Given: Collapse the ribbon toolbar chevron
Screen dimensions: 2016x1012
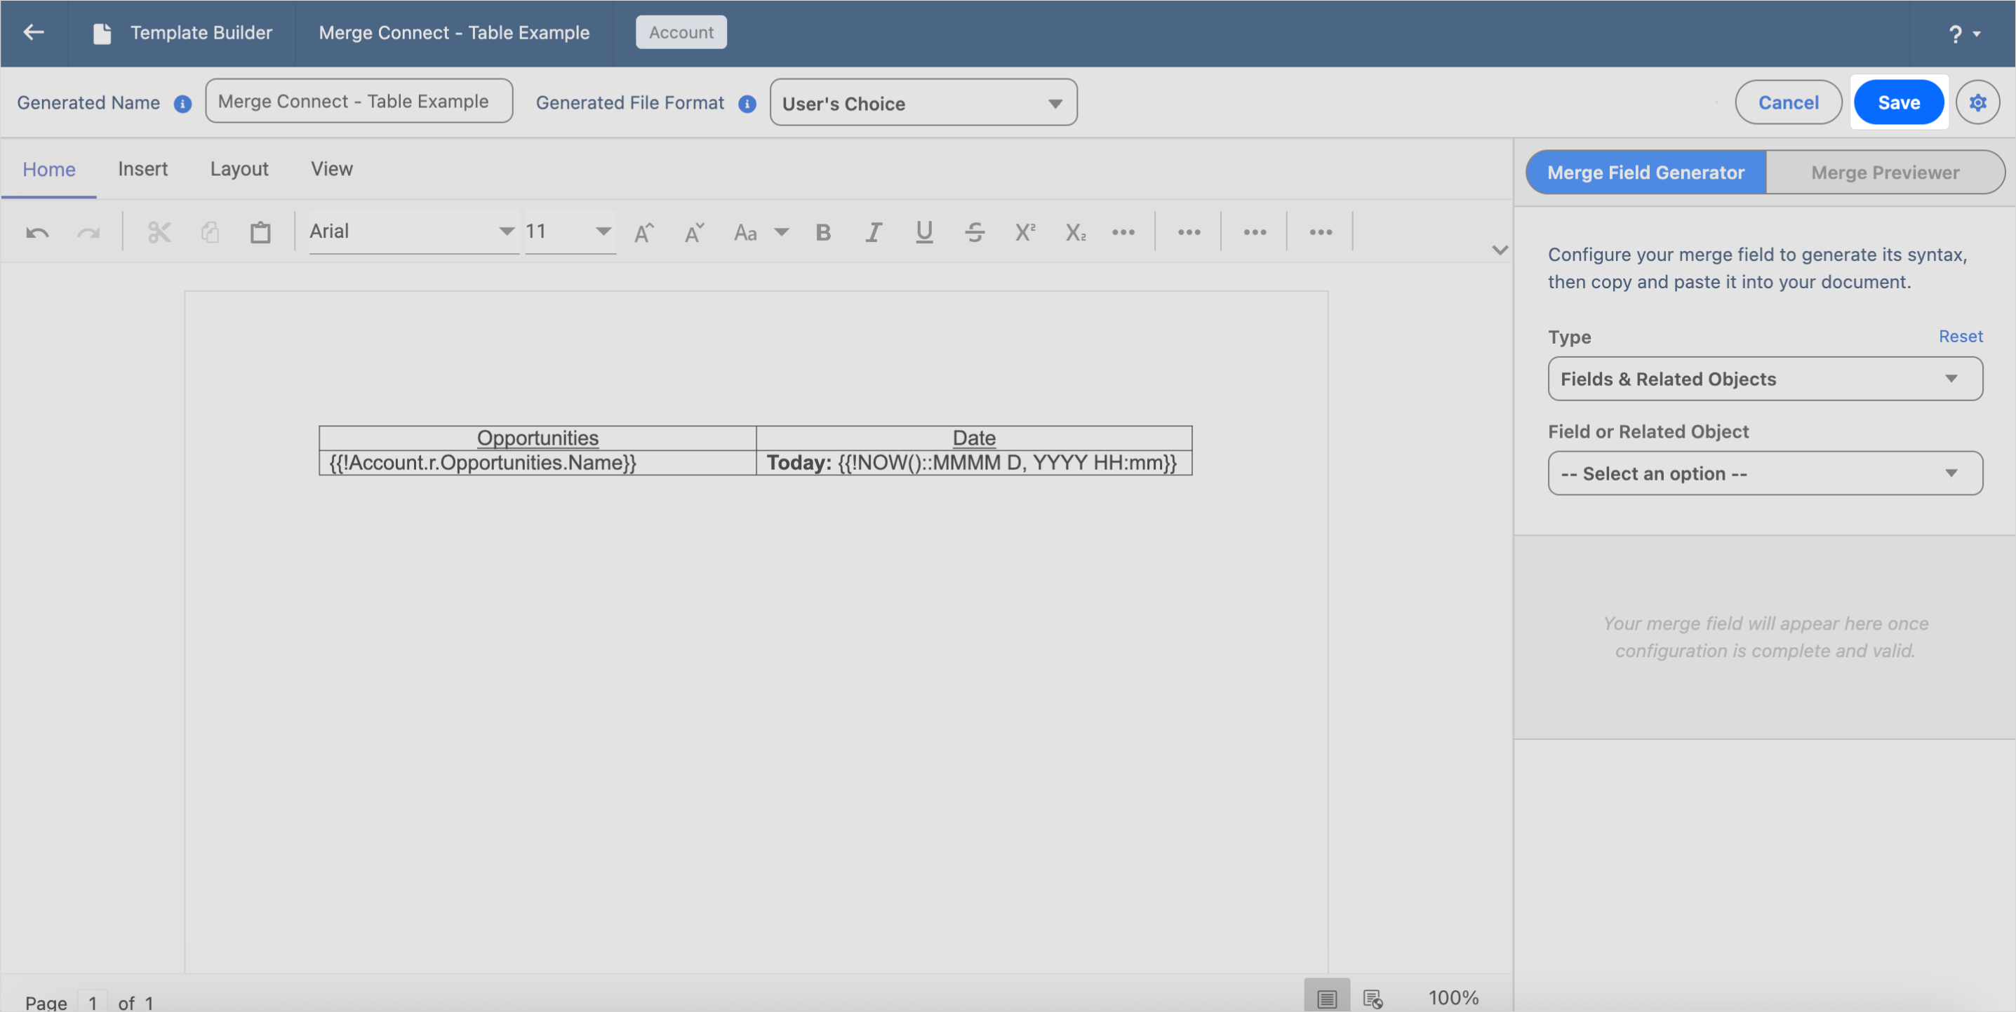Looking at the screenshot, I should click(x=1500, y=250).
